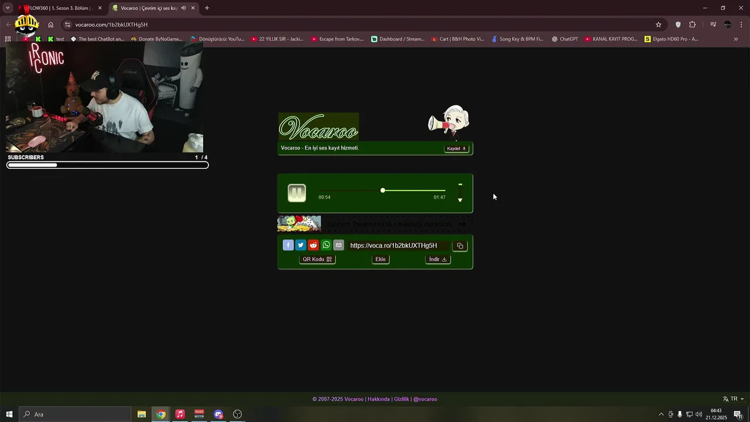
Task: Open the ChatGPT bookmark
Action: click(x=565, y=39)
